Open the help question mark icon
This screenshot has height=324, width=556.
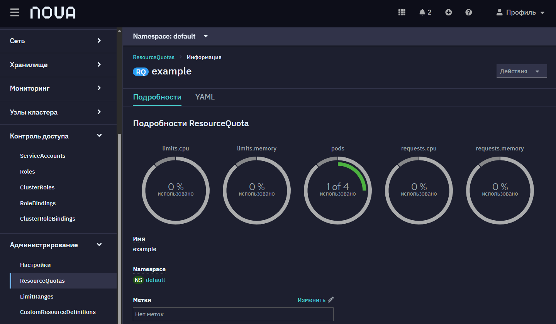point(469,12)
